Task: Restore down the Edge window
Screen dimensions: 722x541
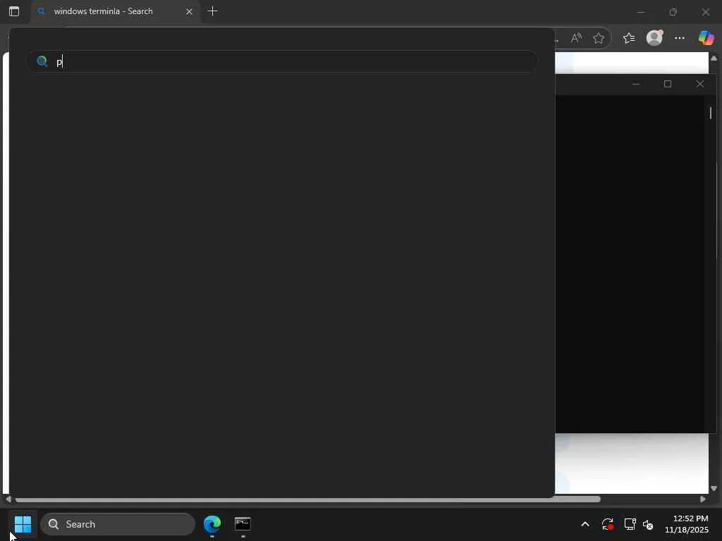Action: point(673,12)
